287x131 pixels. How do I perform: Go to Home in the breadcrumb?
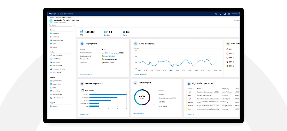pyautogui.click(x=52, y=18)
